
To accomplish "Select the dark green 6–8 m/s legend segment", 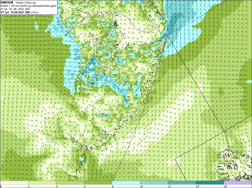I will coord(98,182).
